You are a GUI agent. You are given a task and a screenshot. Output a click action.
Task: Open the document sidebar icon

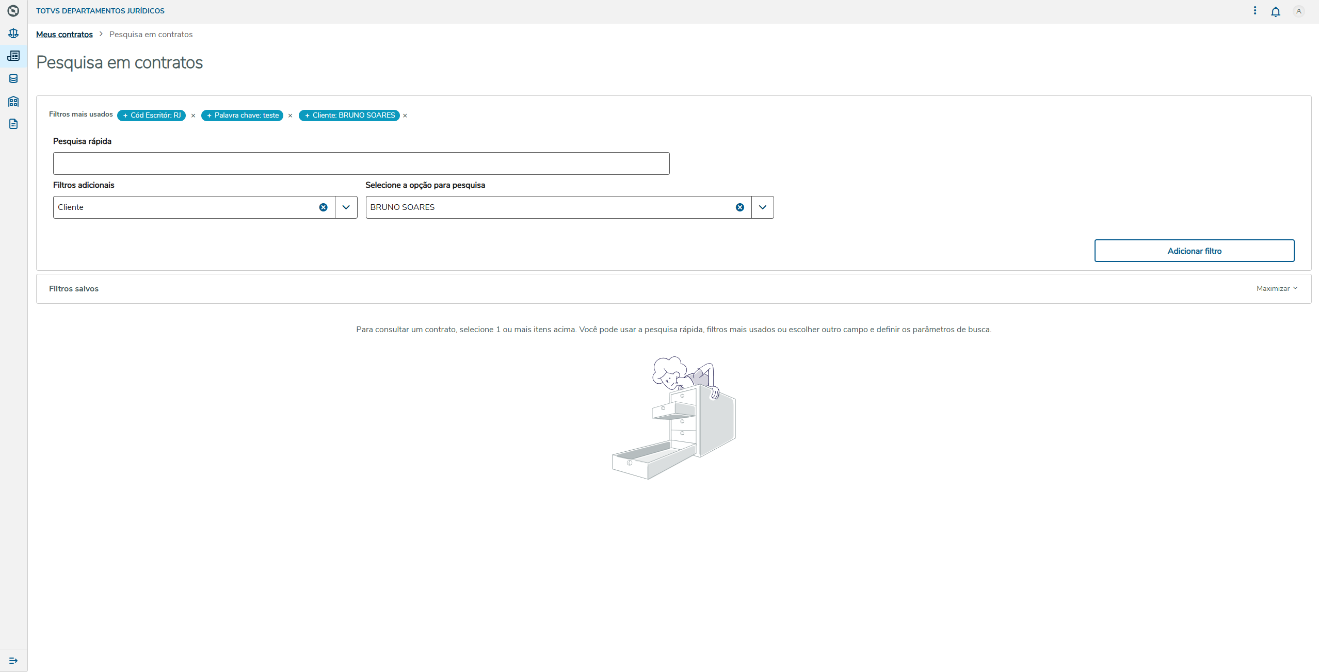point(13,124)
